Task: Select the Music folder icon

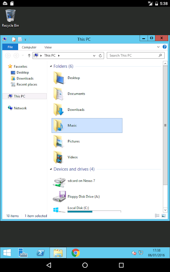Action: tap(58, 125)
